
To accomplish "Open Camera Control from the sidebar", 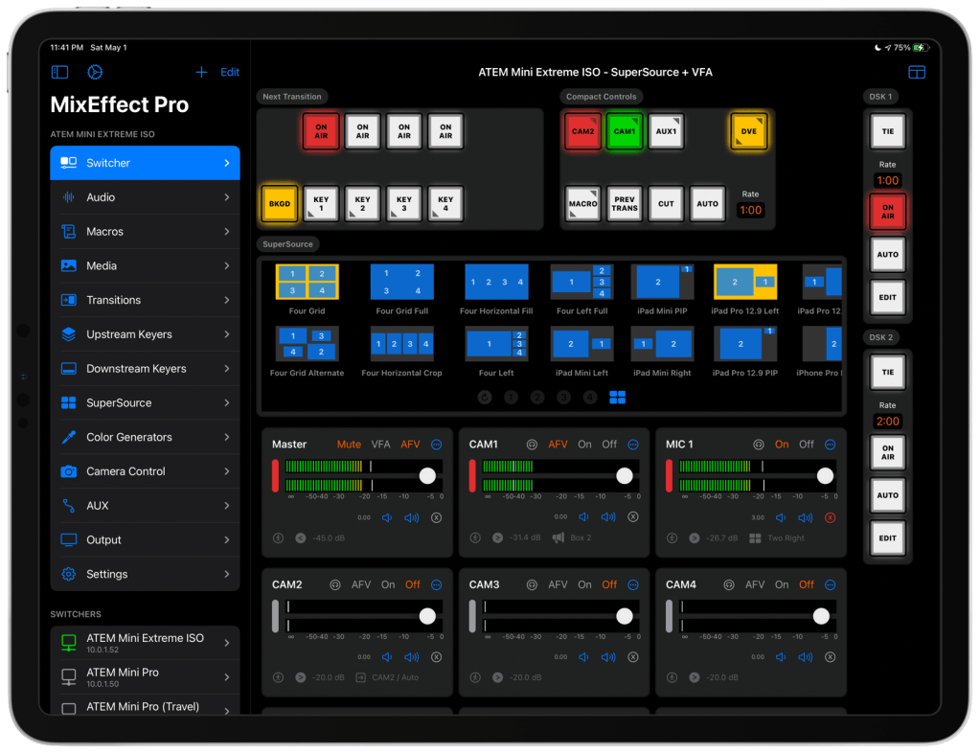I will click(x=145, y=470).
